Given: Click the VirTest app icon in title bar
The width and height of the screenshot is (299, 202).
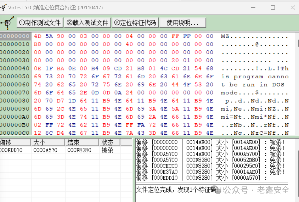Looking at the screenshot, I should pos(3,8).
